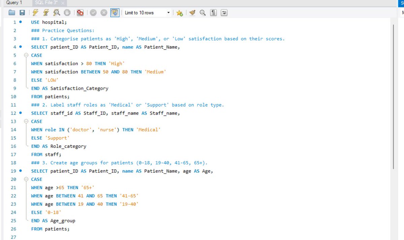Open the find panel magnifier

click(x=203, y=13)
